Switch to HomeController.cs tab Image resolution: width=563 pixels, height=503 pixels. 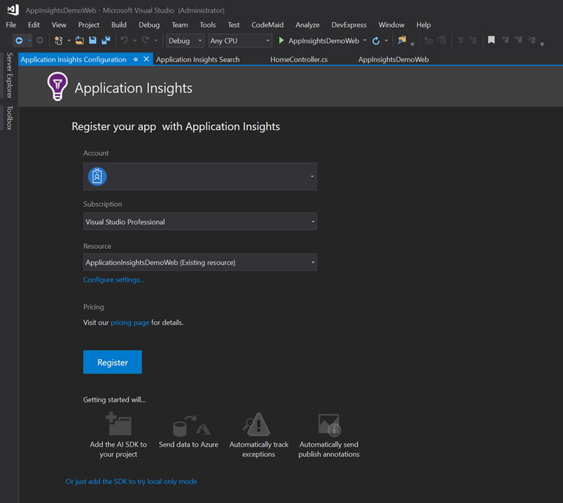[299, 60]
